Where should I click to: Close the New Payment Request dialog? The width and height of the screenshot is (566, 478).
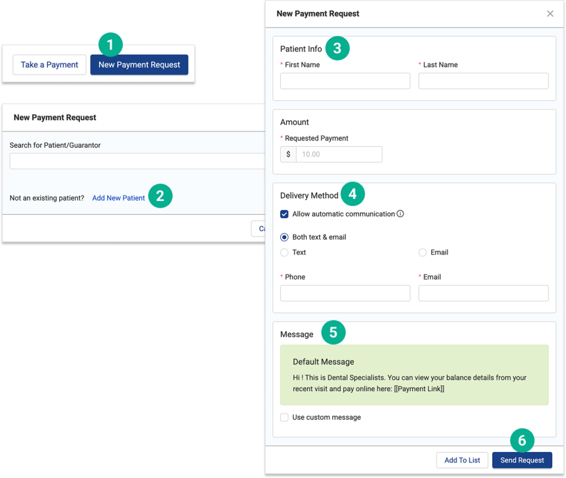click(550, 14)
